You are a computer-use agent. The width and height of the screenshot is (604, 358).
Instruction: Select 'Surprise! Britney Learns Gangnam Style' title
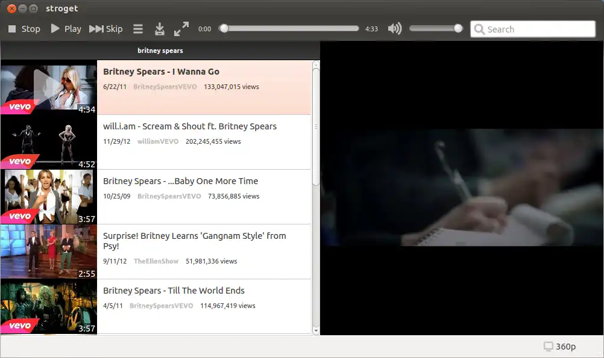tap(195, 241)
